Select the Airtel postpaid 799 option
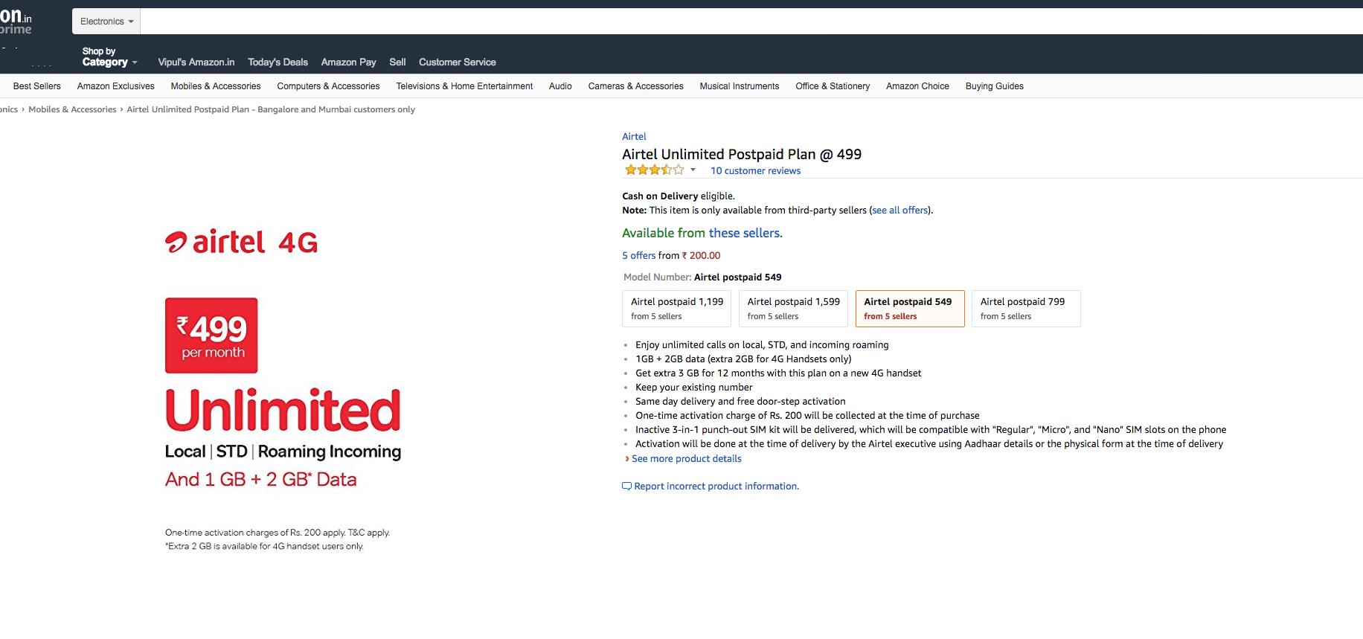 click(1025, 309)
